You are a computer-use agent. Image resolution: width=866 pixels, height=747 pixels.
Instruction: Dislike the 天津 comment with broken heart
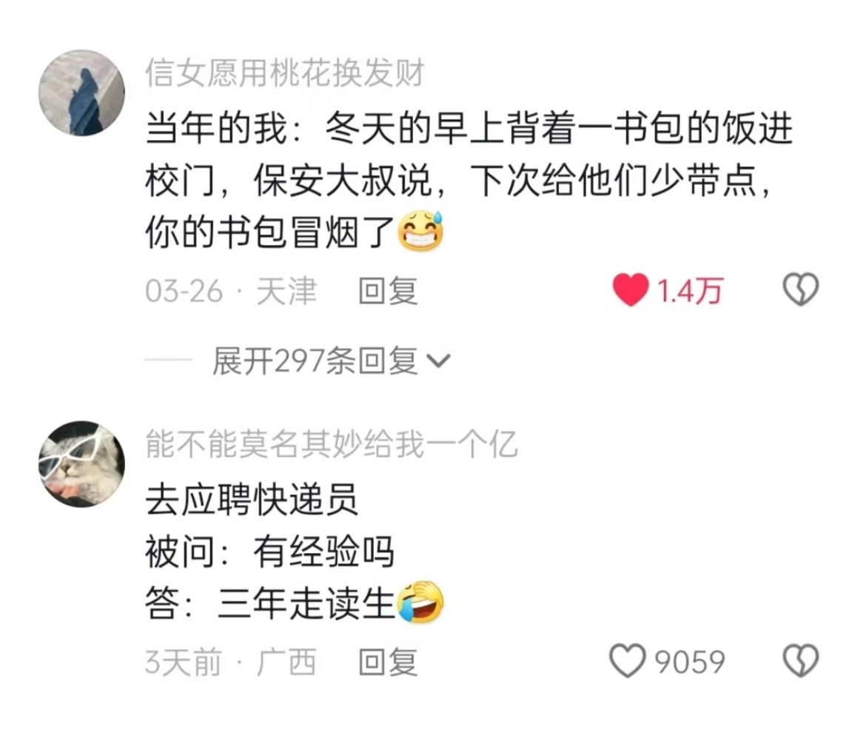click(x=801, y=289)
